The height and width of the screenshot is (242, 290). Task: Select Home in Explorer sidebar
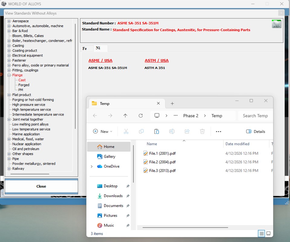tap(109, 147)
